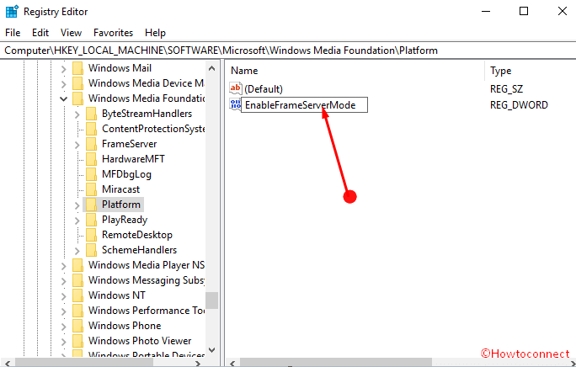Screen dimensions: 576x367
Task: Expand the Windows Media Device Manager key
Action: tap(63, 84)
